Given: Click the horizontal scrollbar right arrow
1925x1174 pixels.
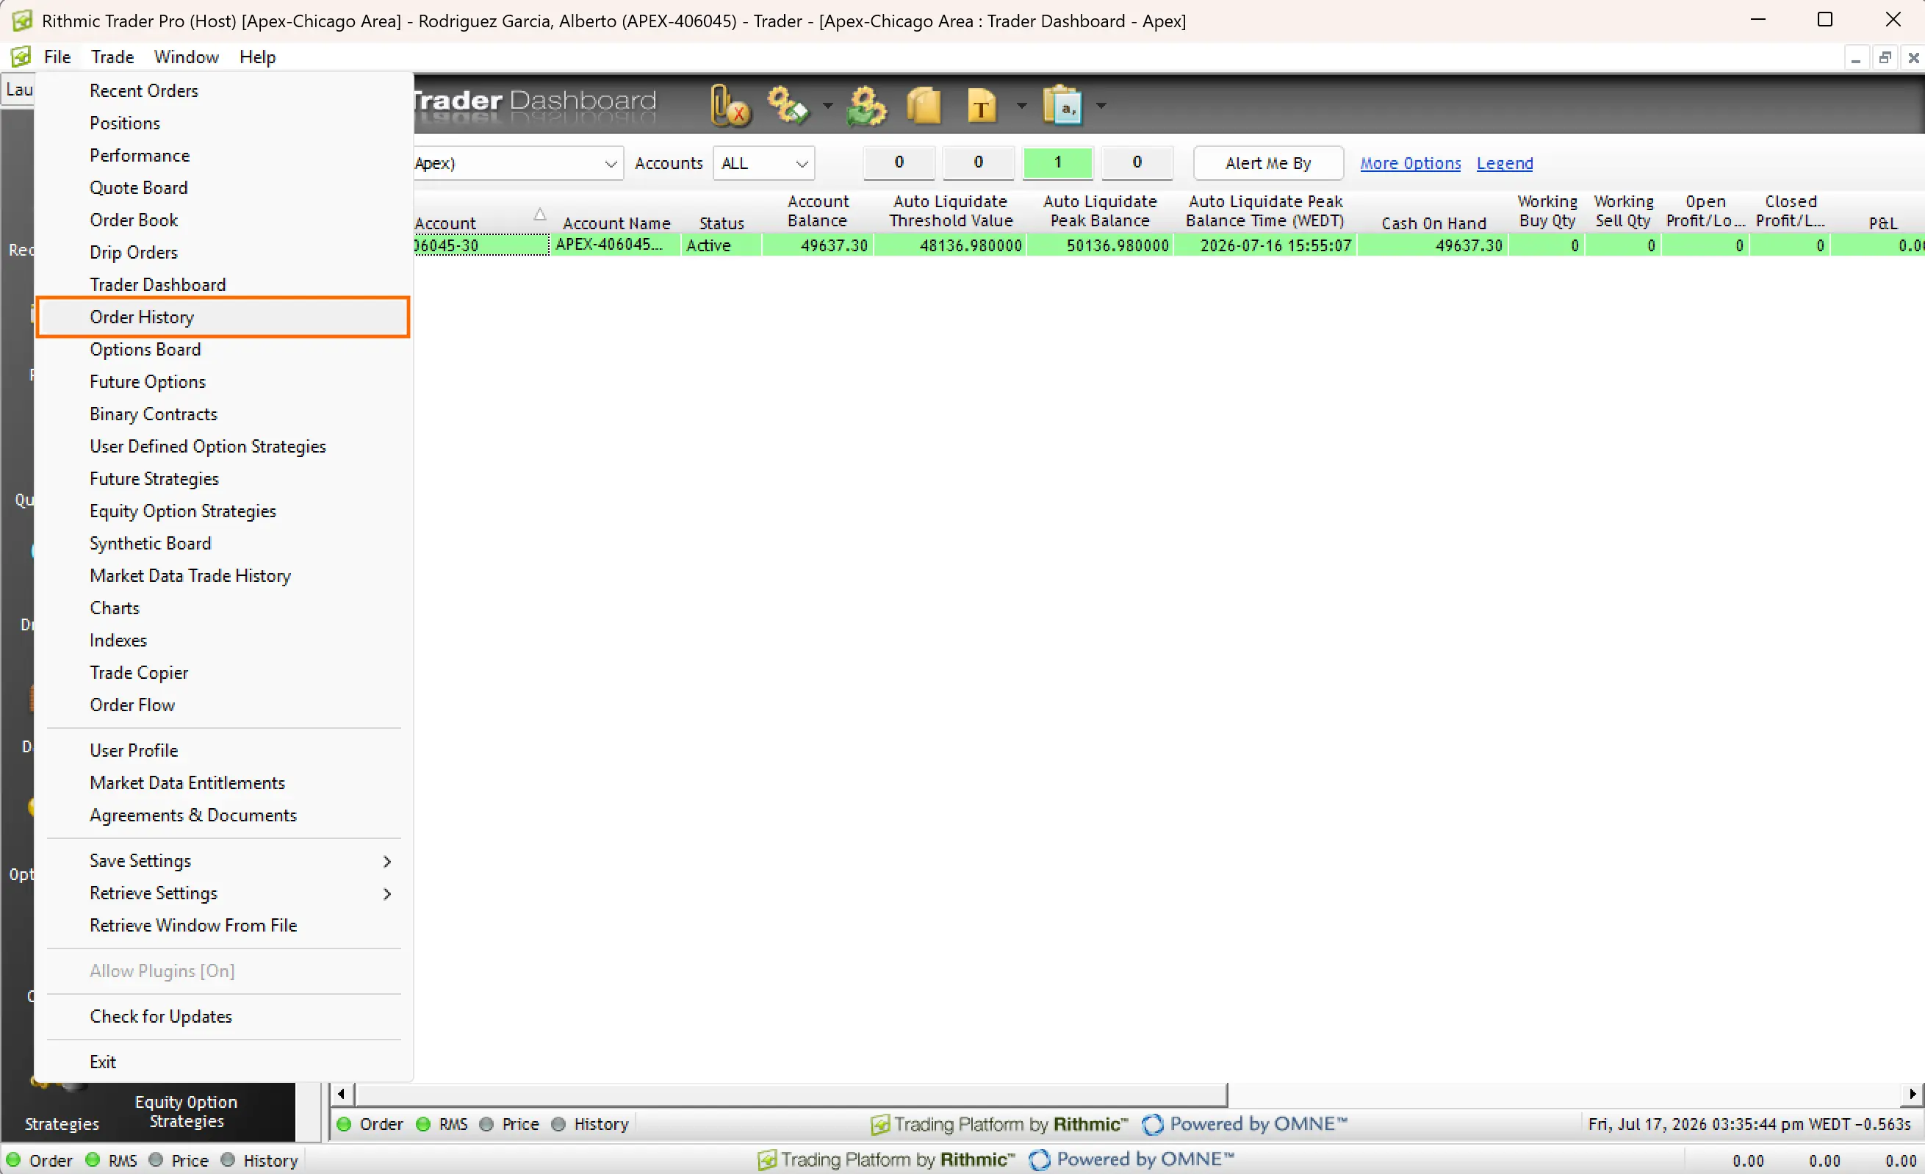Looking at the screenshot, I should pyautogui.click(x=1911, y=1095).
